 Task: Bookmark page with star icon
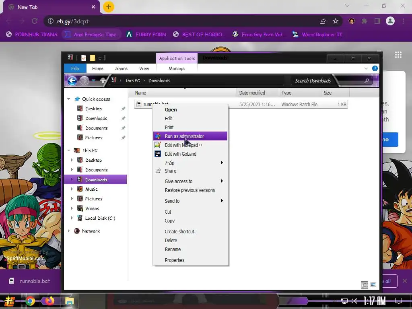tap(336, 21)
